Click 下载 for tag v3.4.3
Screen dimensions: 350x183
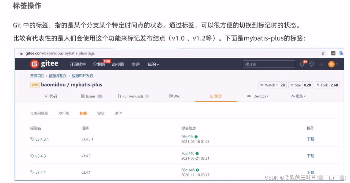(x=311, y=156)
